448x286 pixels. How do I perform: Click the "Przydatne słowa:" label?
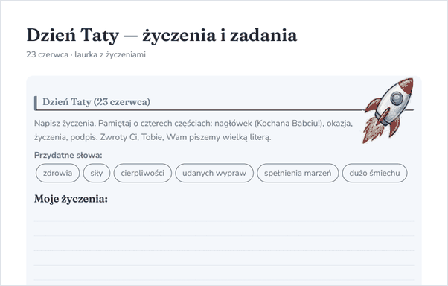(68, 156)
